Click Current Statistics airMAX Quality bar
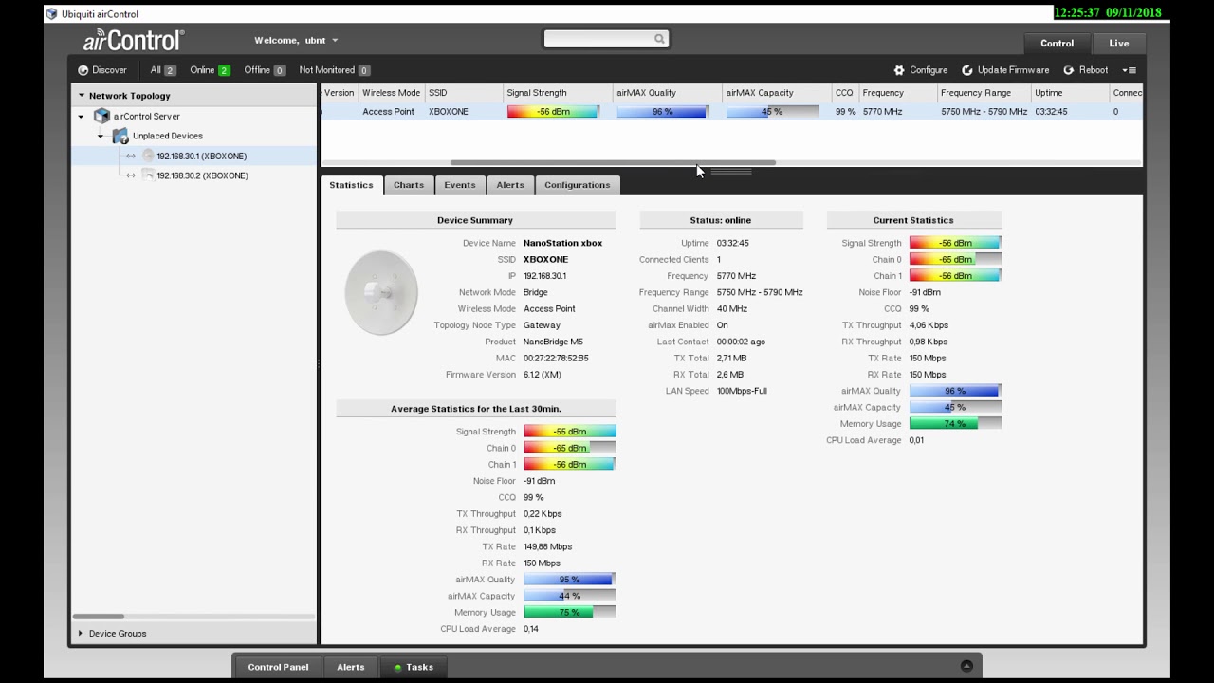 pos(955,391)
